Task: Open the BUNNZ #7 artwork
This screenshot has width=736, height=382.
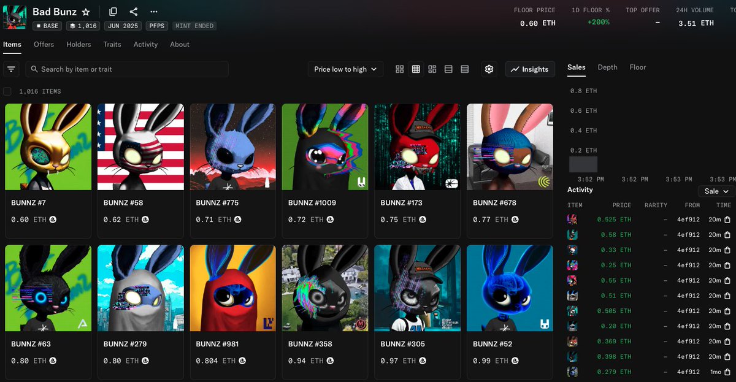Action: point(48,147)
